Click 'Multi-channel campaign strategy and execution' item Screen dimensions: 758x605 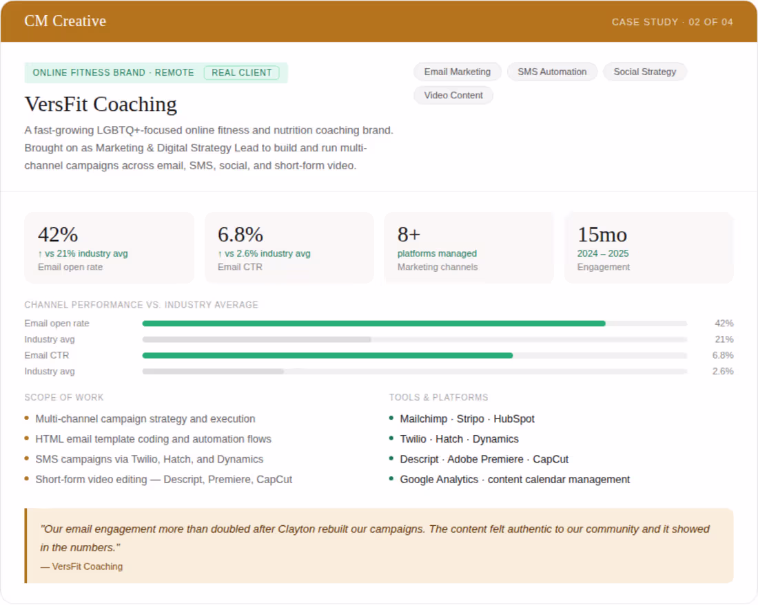pos(145,419)
